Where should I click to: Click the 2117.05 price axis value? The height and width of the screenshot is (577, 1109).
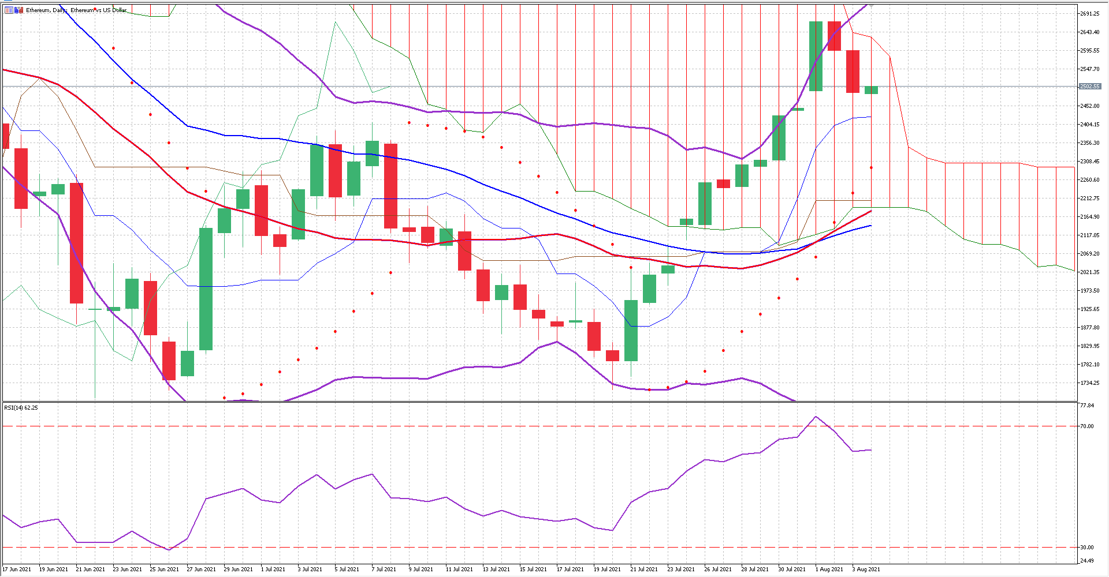[1089, 235]
